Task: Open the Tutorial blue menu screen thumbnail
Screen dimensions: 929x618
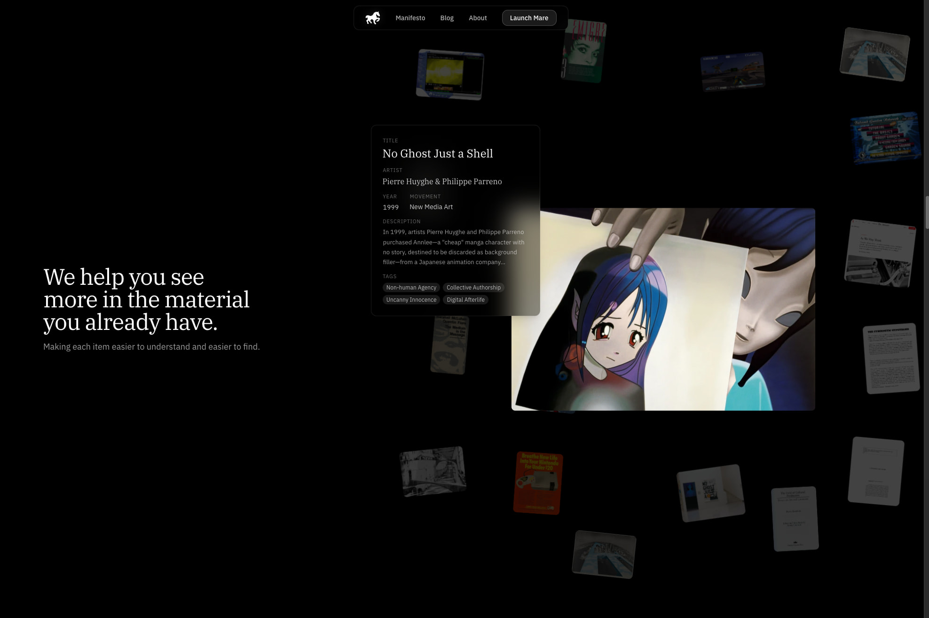Action: click(885, 138)
